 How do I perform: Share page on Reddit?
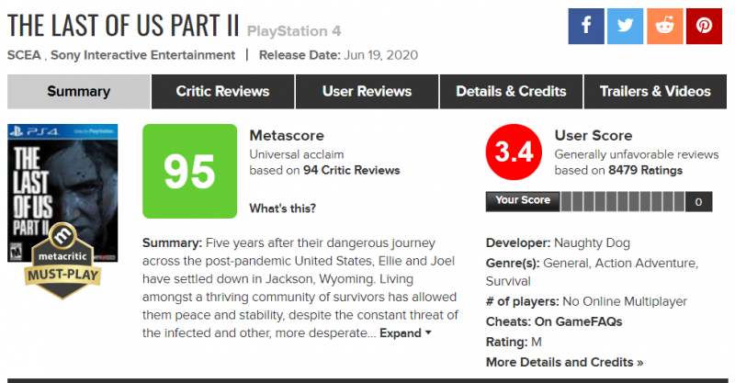point(664,27)
